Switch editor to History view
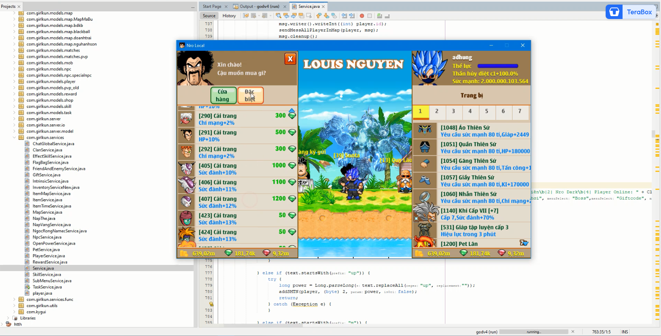 tap(229, 16)
